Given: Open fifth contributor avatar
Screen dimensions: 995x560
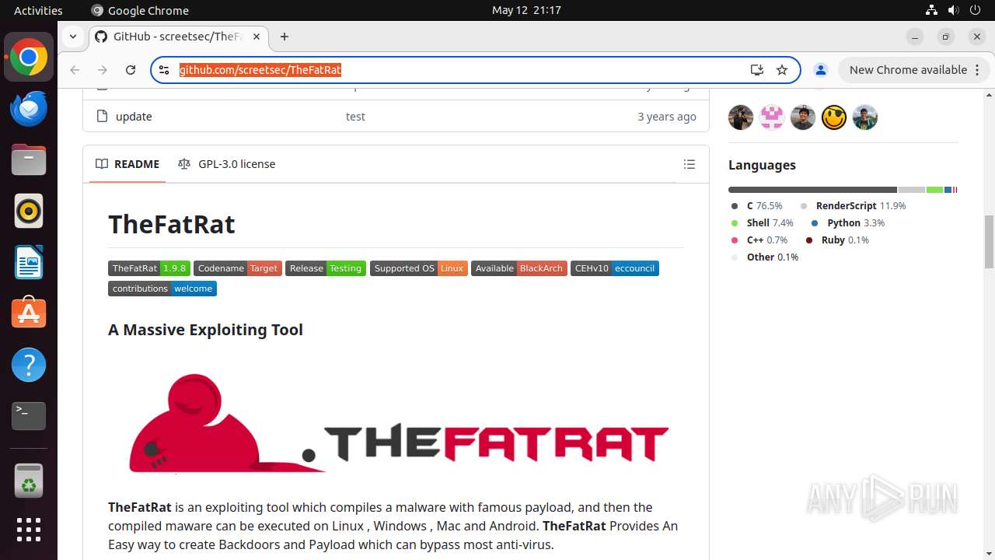Looking at the screenshot, I should point(865,117).
